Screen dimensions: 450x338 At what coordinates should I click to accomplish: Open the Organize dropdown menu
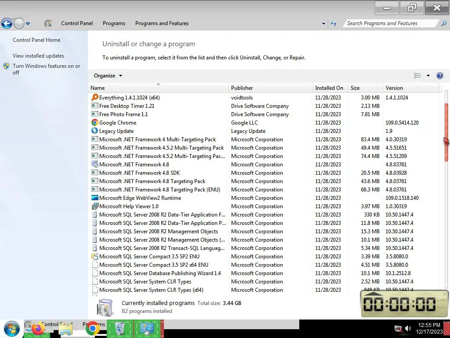(x=108, y=76)
